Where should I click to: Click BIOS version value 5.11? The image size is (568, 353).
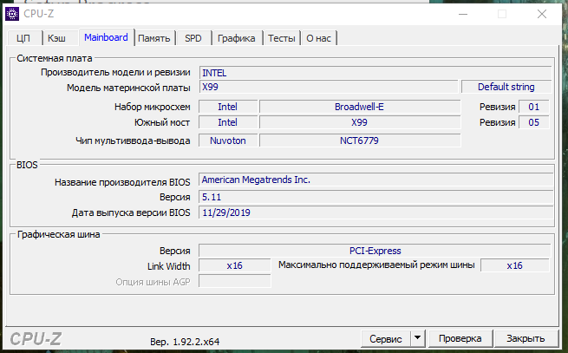pyautogui.click(x=375, y=197)
